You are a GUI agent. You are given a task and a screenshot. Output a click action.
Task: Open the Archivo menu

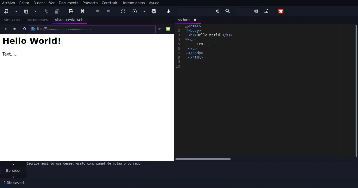(x=9, y=3)
